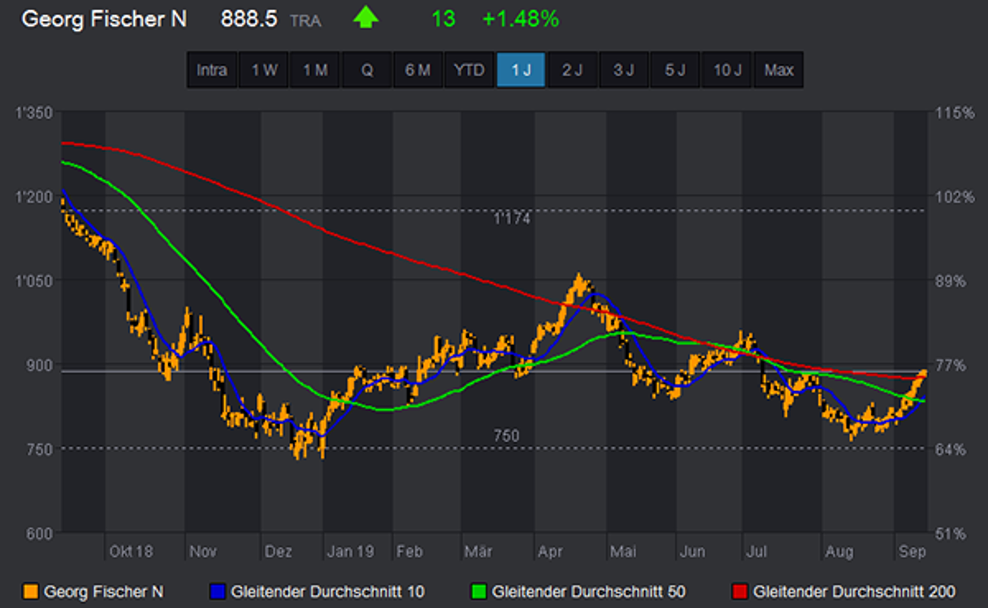Click the red Gleitender Durchschnitt 200 swatch
The height and width of the screenshot is (608, 988).
tap(740, 591)
